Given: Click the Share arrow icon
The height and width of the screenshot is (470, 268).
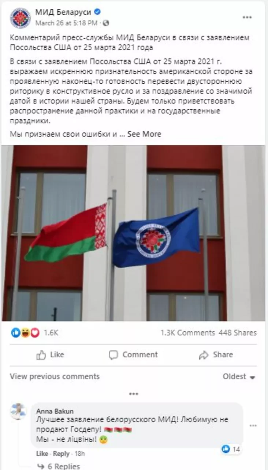Looking at the screenshot, I should (x=204, y=355).
